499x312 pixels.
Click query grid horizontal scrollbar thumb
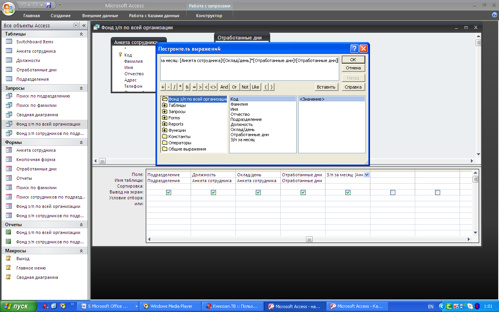[309, 239]
